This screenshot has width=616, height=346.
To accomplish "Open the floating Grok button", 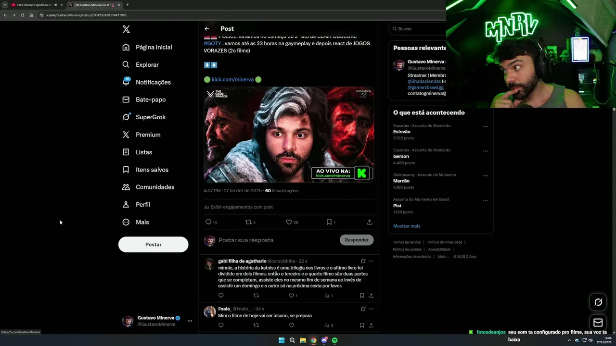I will point(598,302).
